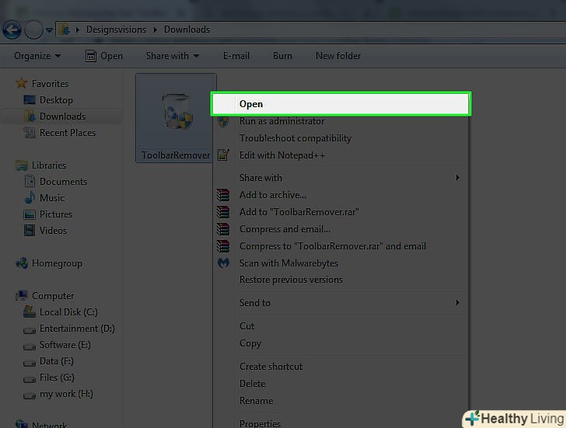Expand the Share with context submenu
Image resolution: width=566 pixels, height=428 pixels.
tap(341, 178)
